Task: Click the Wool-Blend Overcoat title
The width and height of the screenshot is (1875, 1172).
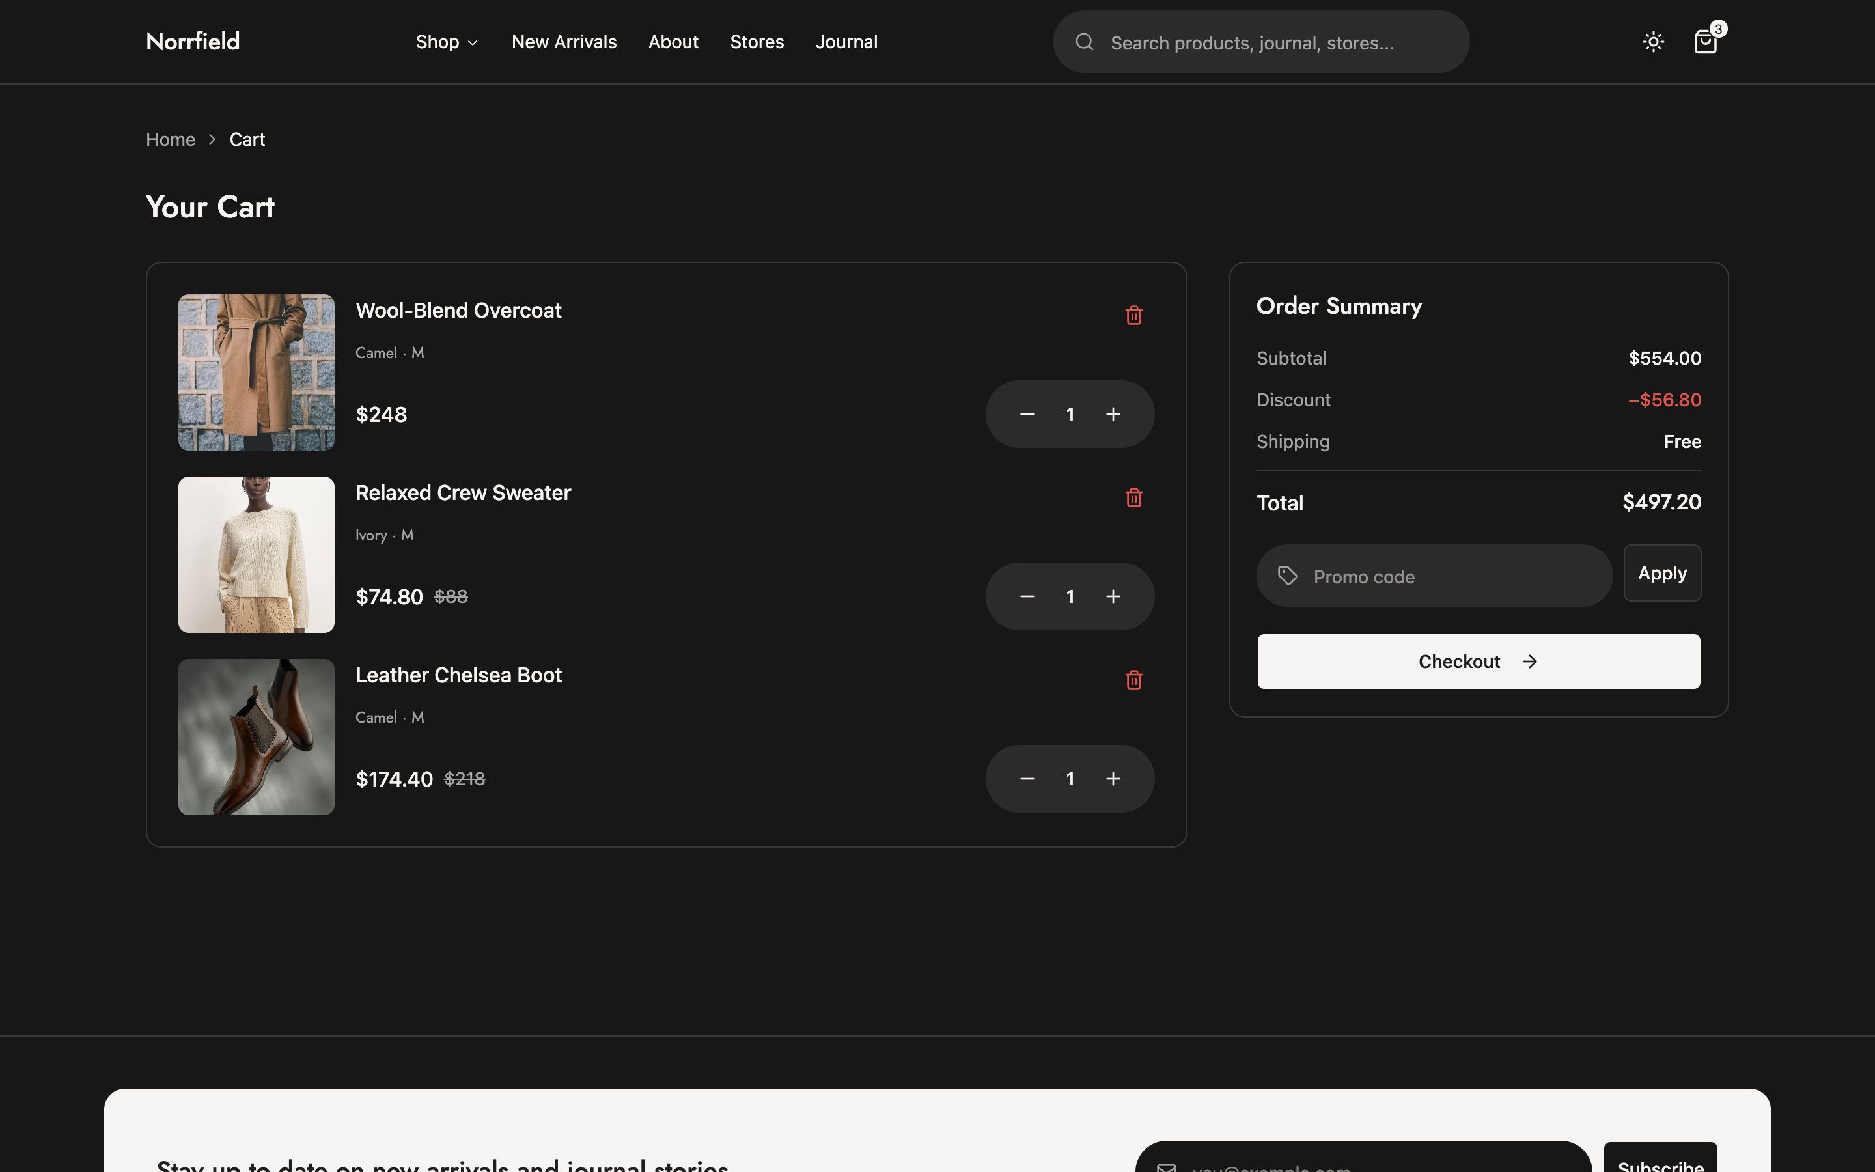Action: (x=458, y=310)
